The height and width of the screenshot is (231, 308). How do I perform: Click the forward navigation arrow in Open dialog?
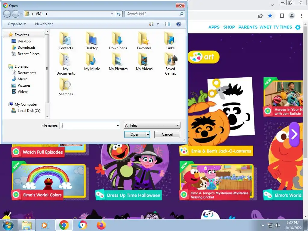point(15,14)
